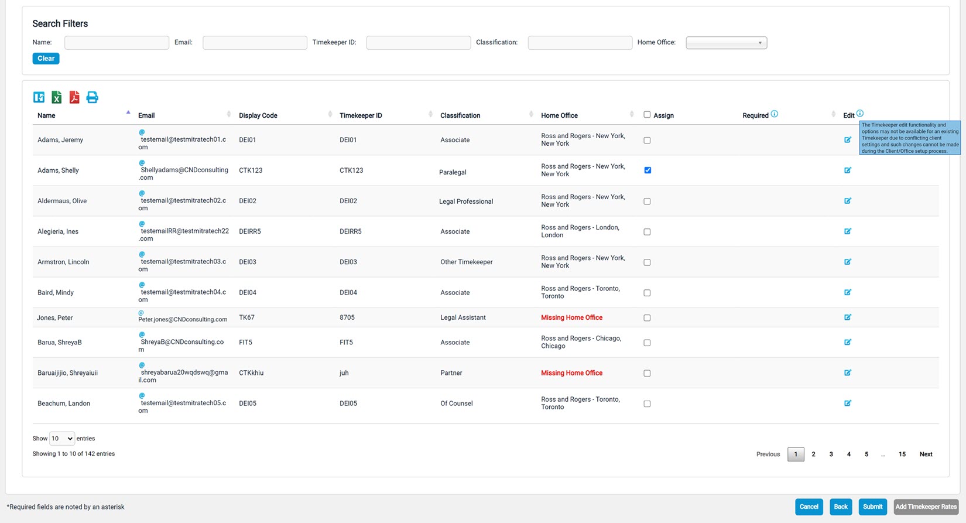This screenshot has width=966, height=523.
Task: Click the column layout icon in the toolbar
Action: [x=39, y=97]
